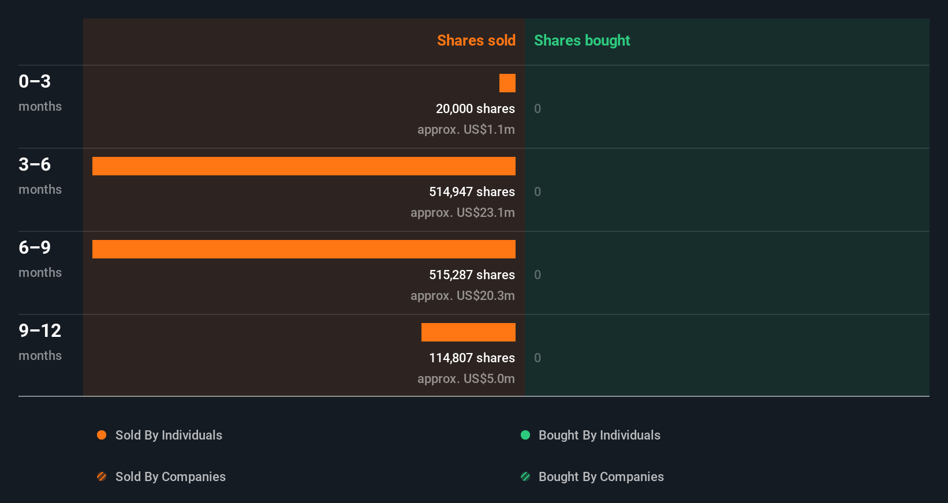
Task: Click the bought 0 in 9–12 months row
Action: coord(538,358)
